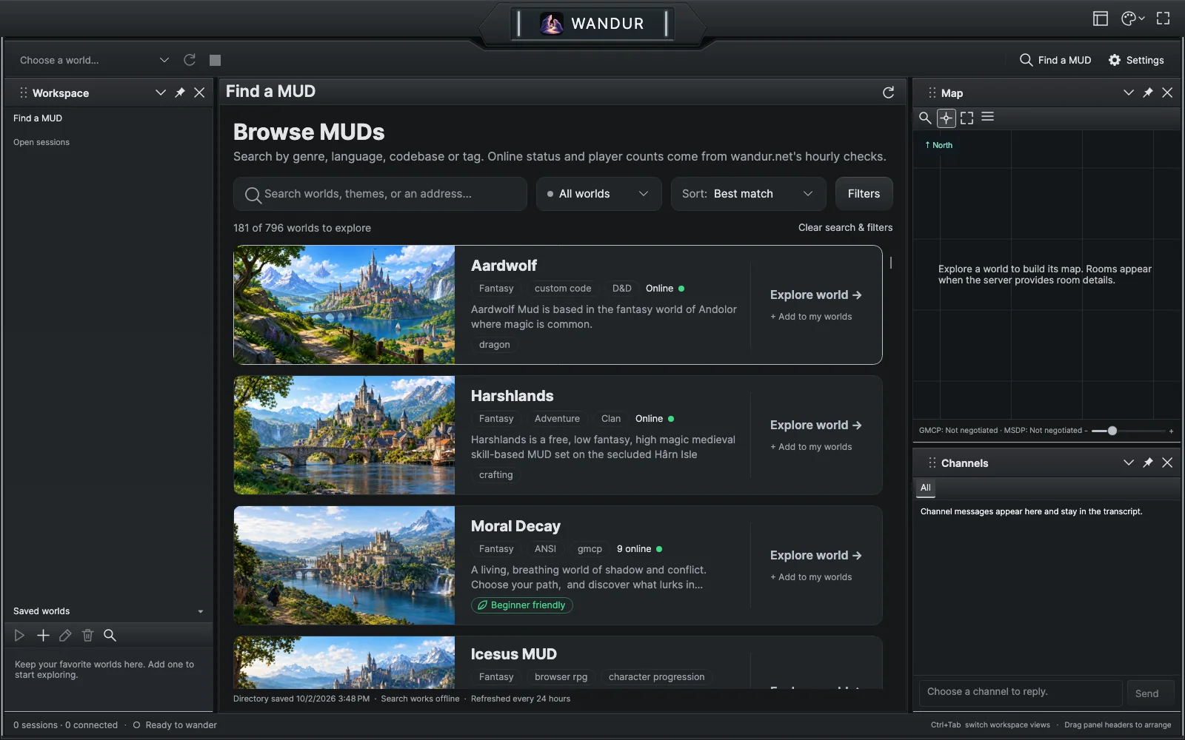Adjust the map zoom slider

coord(1128,431)
